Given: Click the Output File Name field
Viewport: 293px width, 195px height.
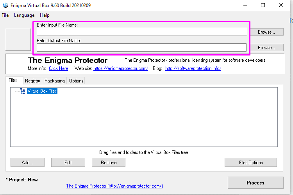Looking at the screenshot, I should tap(141, 48).
